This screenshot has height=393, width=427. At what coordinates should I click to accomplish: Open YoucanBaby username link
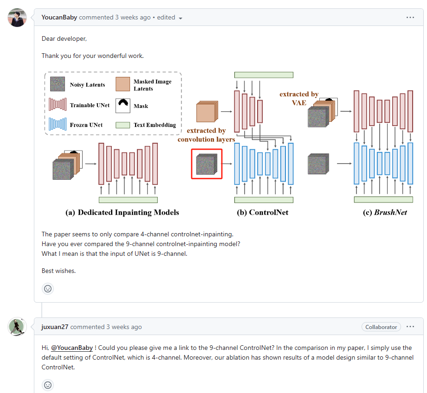59,17
